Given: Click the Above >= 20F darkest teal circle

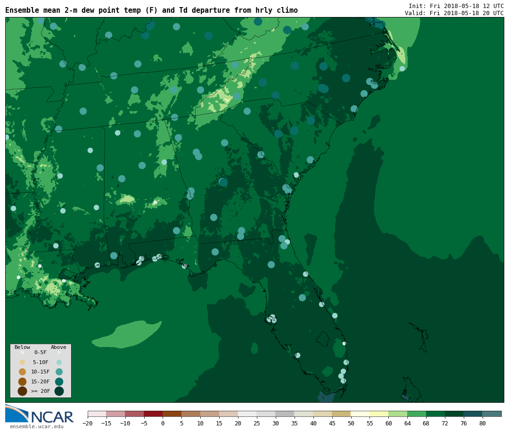Looking at the screenshot, I should point(59,391).
